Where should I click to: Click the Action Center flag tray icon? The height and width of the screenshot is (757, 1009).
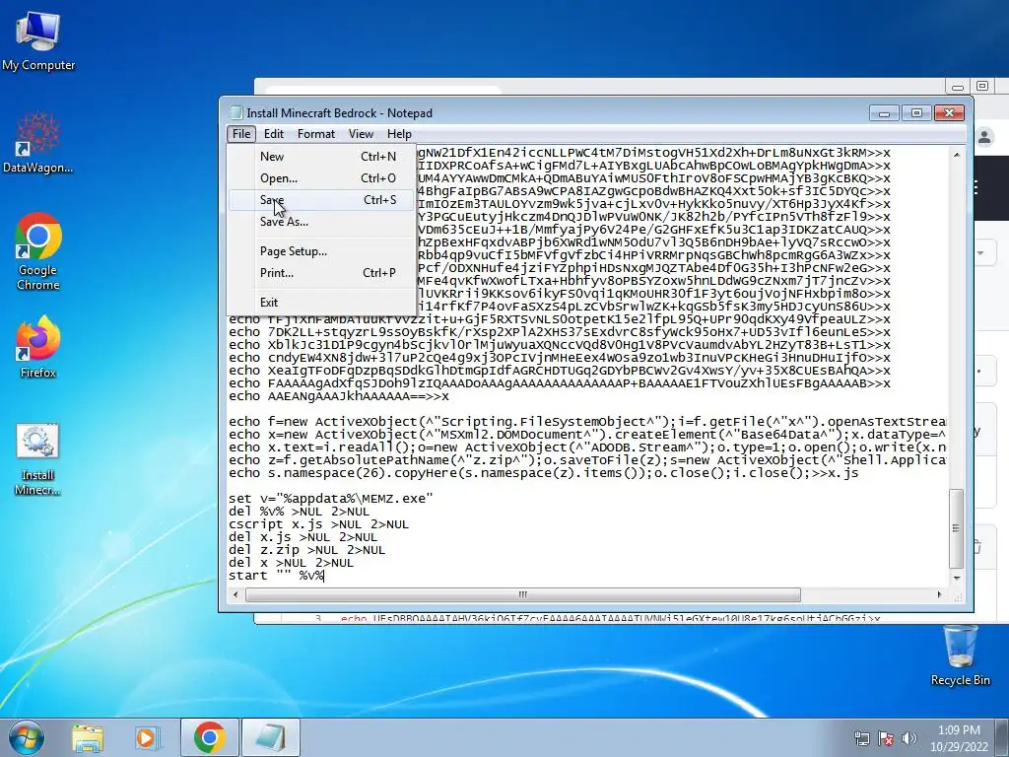point(886,737)
